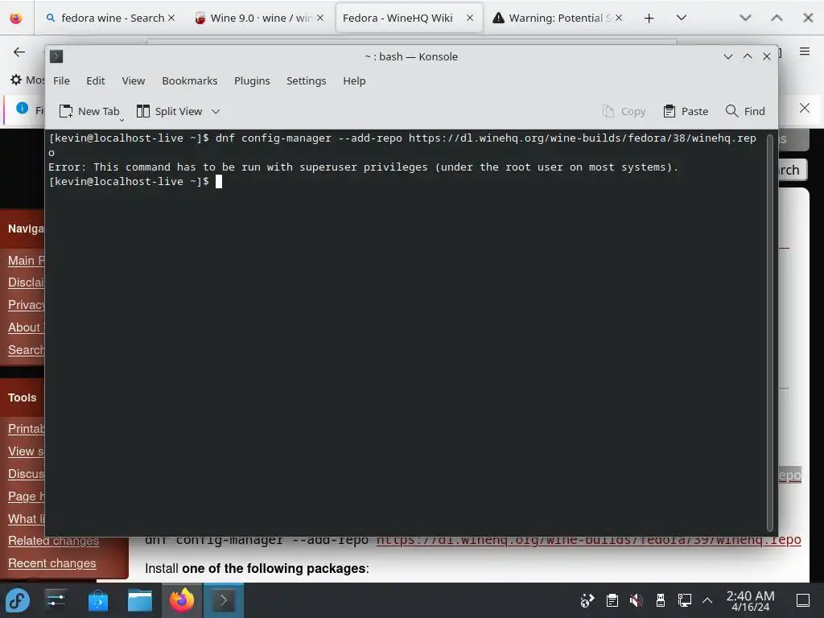The width and height of the screenshot is (824, 618).
Task: Click the gear bookmark icon in Firefox
Action: click(x=16, y=80)
